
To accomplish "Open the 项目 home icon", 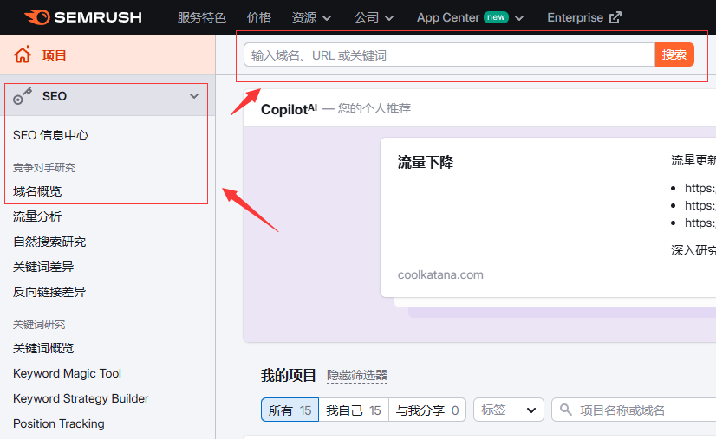I will click(x=23, y=55).
